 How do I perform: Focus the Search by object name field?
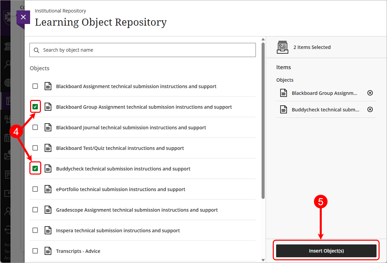point(143,50)
